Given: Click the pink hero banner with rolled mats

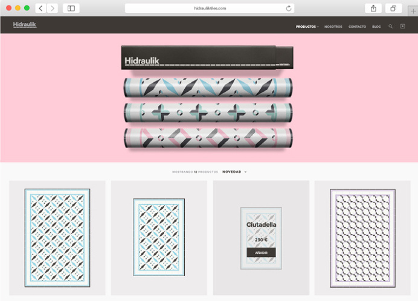Looking at the screenshot, I should click(208, 97).
